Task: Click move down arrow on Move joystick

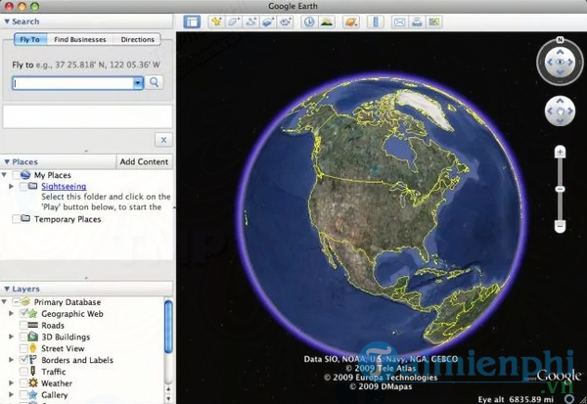Action: pos(560,121)
